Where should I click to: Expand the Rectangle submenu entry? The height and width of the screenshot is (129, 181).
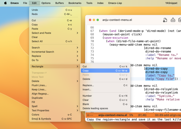(x=55, y=66)
